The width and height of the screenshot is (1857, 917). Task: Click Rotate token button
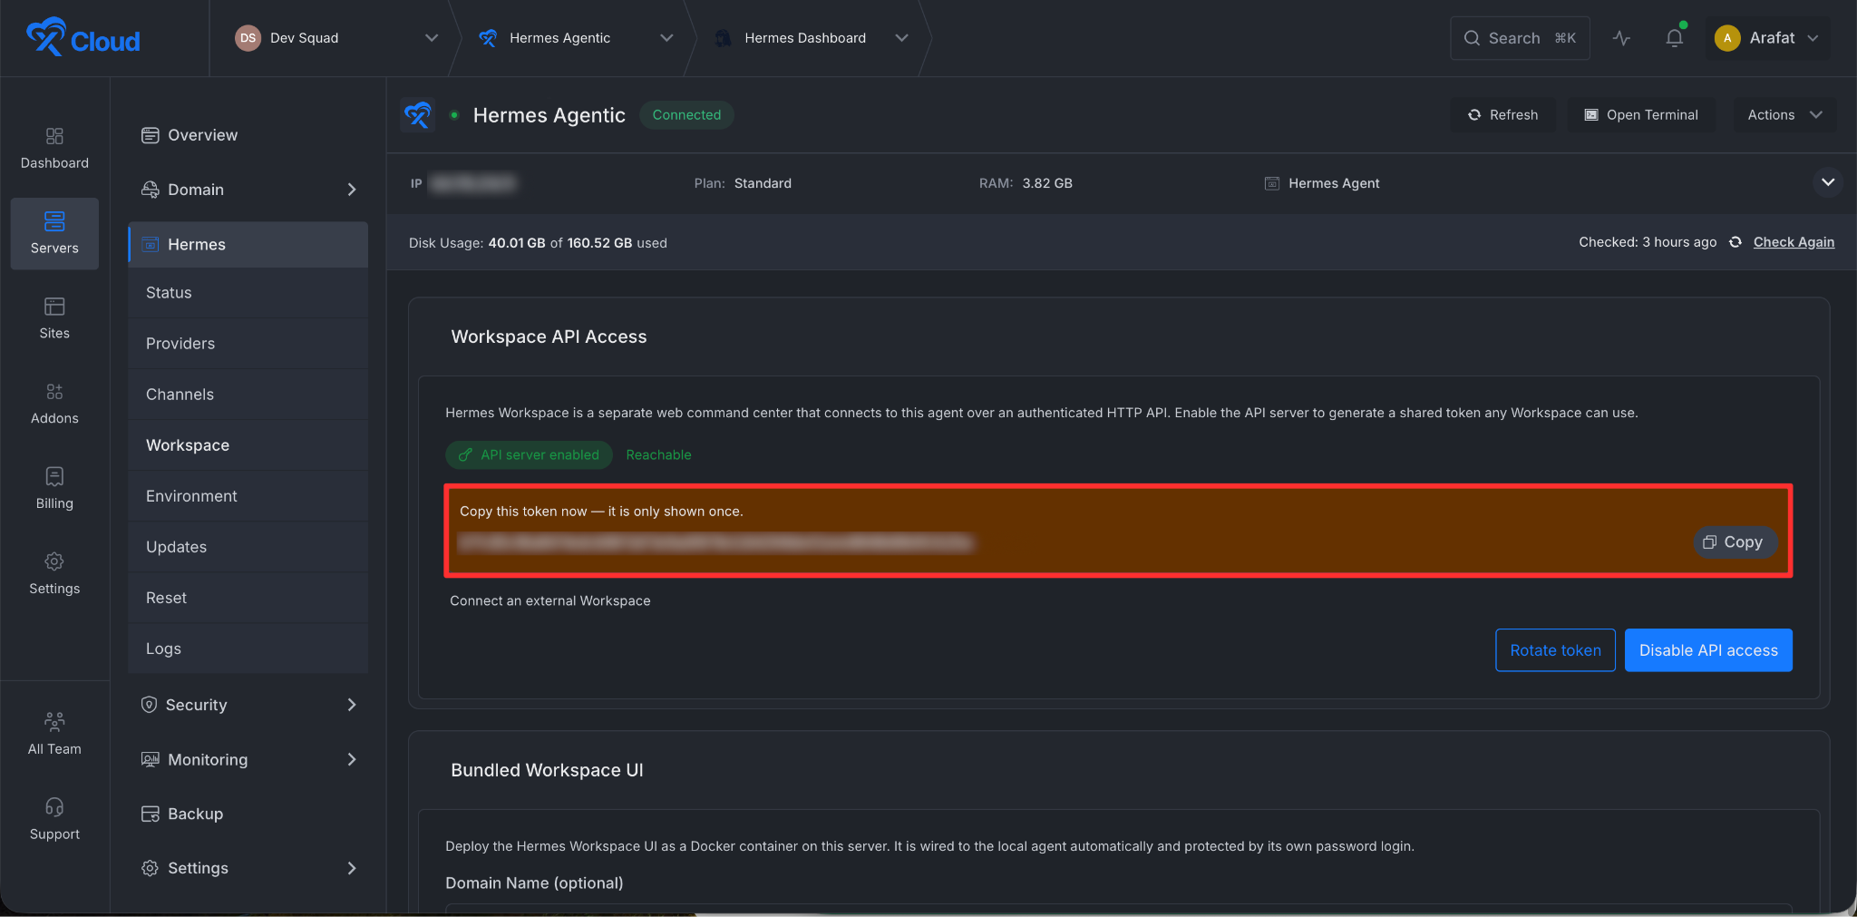click(1555, 650)
